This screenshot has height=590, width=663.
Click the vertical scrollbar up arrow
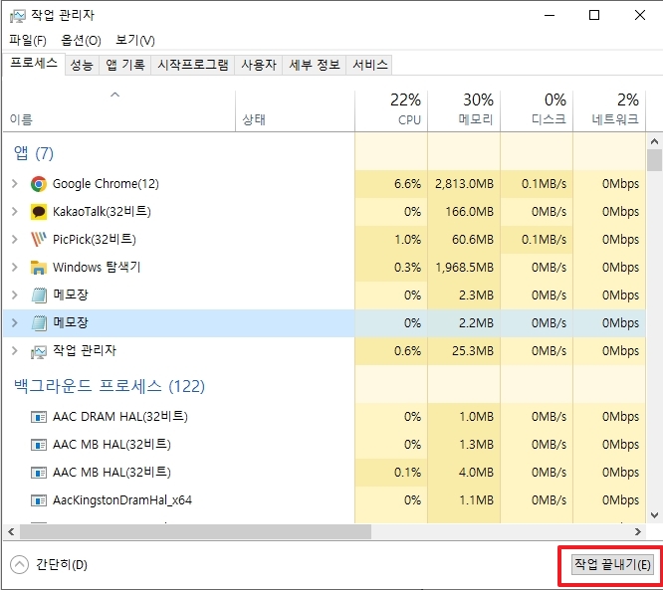(x=654, y=141)
